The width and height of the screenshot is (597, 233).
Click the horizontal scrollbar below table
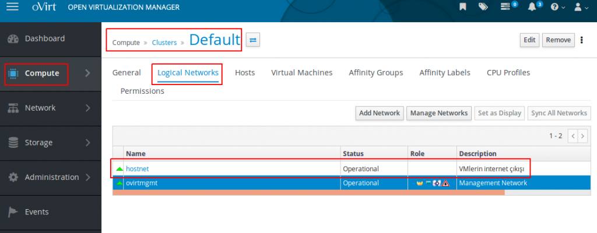click(308, 193)
